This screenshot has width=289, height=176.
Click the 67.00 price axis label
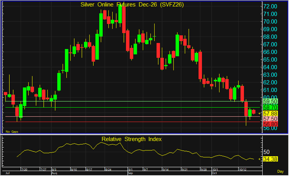(x=270, y=44)
